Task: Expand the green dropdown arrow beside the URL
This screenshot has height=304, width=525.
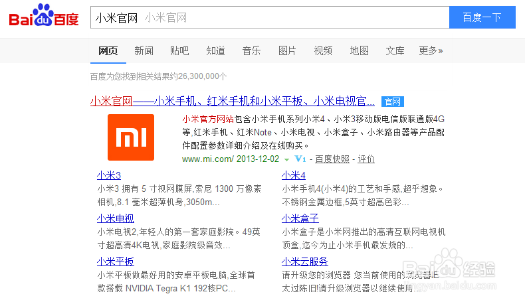Action: tap(286, 159)
